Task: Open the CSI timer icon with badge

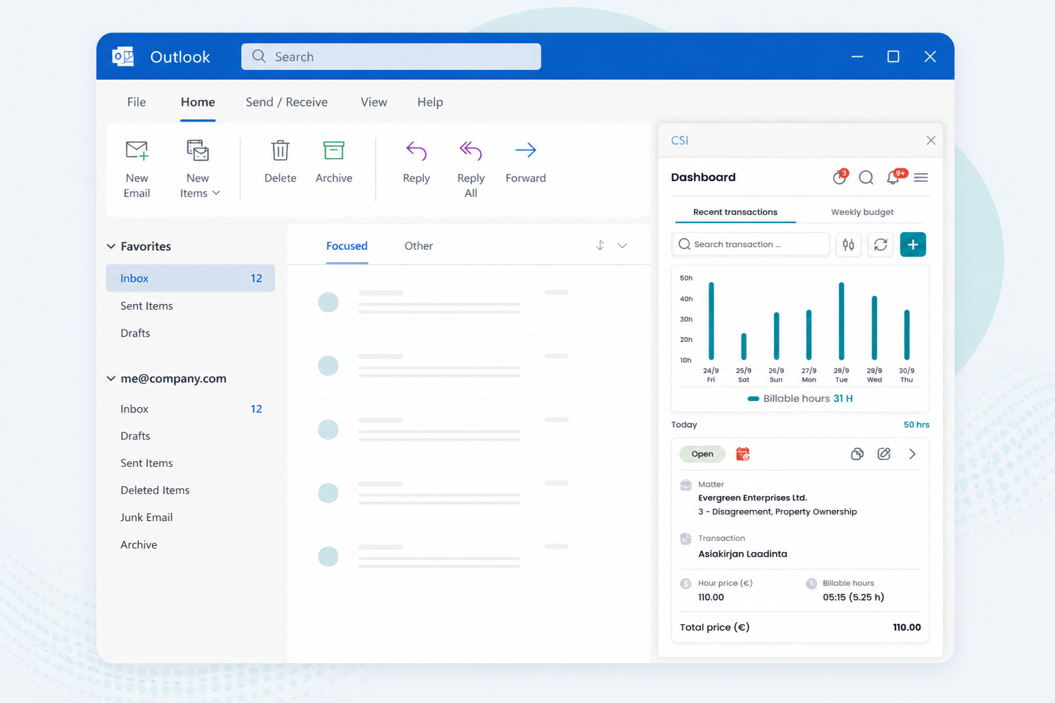Action: [839, 177]
